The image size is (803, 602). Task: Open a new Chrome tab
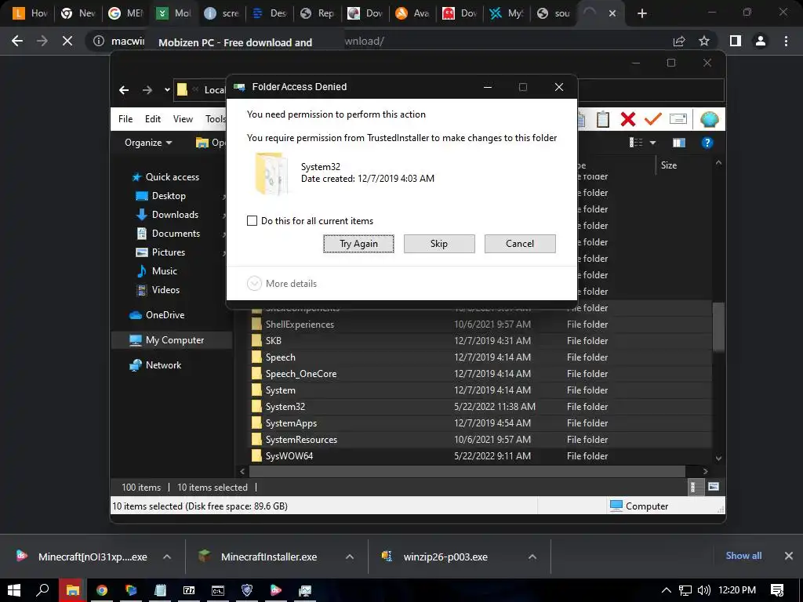(x=642, y=13)
